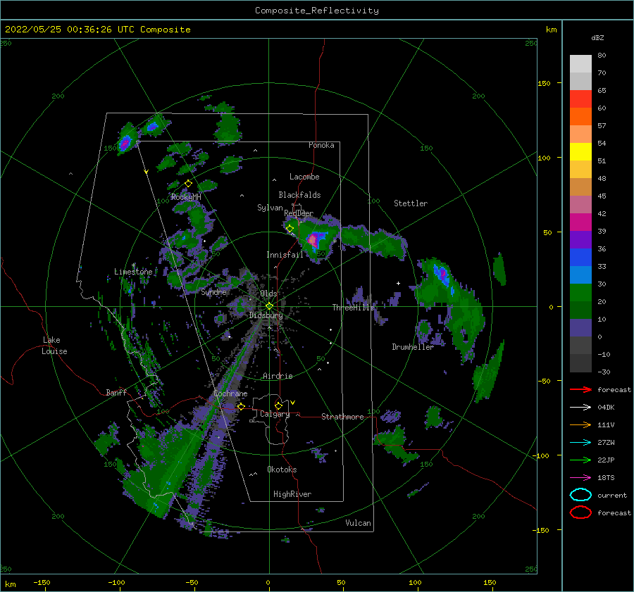Click the Blackfalds town label
Image resolution: width=634 pixels, height=592 pixels.
coord(299,195)
